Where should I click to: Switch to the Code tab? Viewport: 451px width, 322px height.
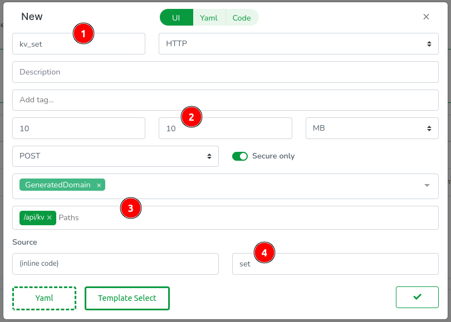[242, 18]
